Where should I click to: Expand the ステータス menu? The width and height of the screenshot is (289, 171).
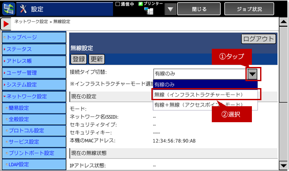pyautogui.click(x=34, y=49)
